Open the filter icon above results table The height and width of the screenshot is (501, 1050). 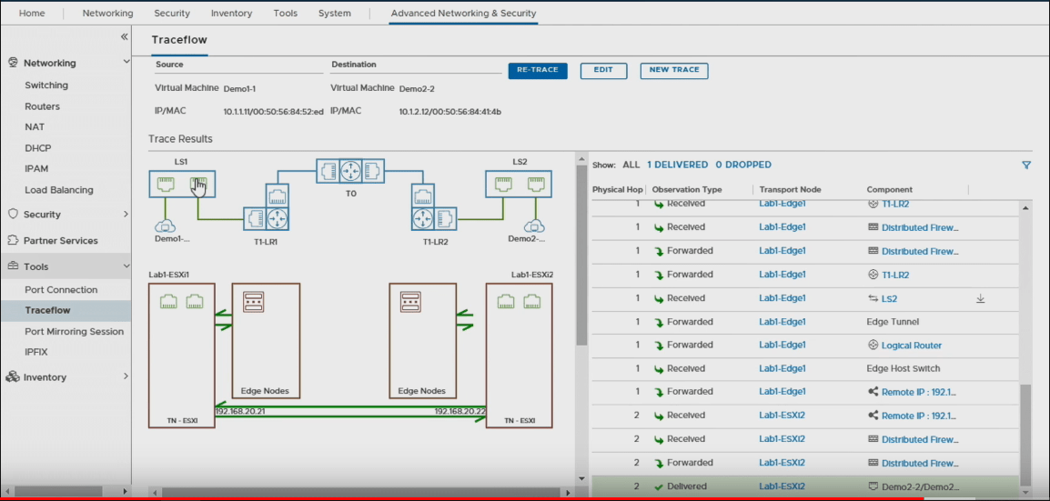[x=1026, y=165]
